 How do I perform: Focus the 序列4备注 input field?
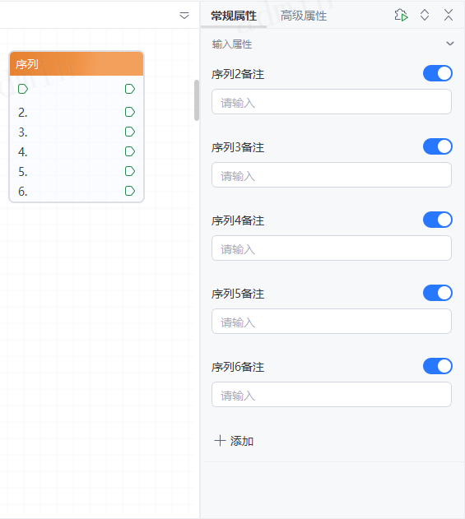click(332, 248)
